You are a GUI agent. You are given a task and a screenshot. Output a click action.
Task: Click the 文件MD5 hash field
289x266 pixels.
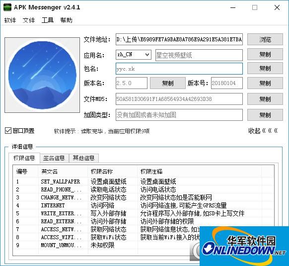pos(179,99)
